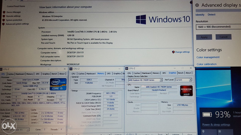Click Max TDP value '35.0 W'

(x=45, y=83)
